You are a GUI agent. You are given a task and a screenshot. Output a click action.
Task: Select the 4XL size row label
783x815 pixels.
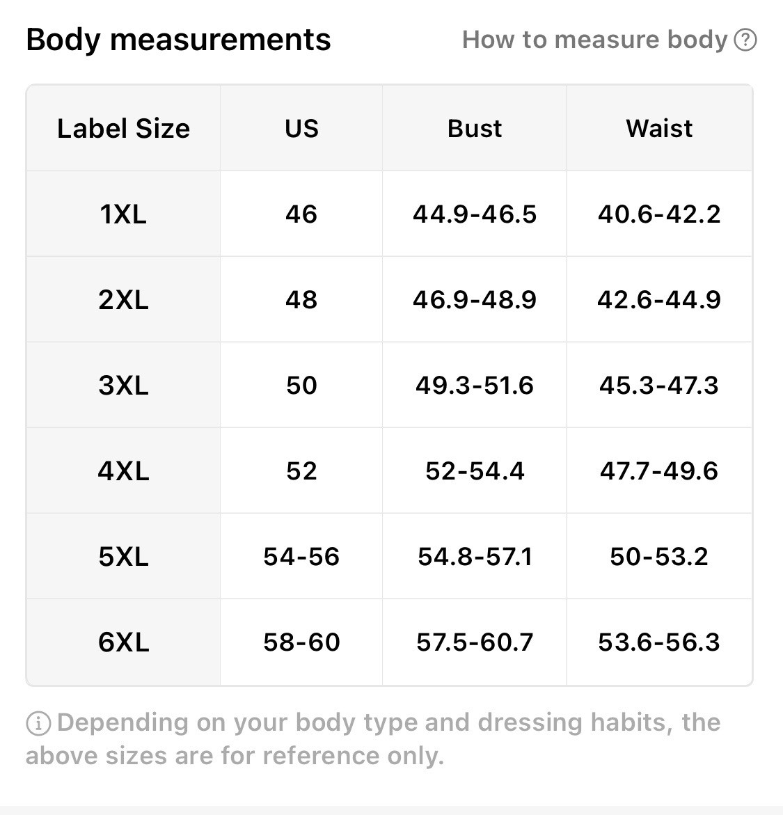tap(123, 471)
